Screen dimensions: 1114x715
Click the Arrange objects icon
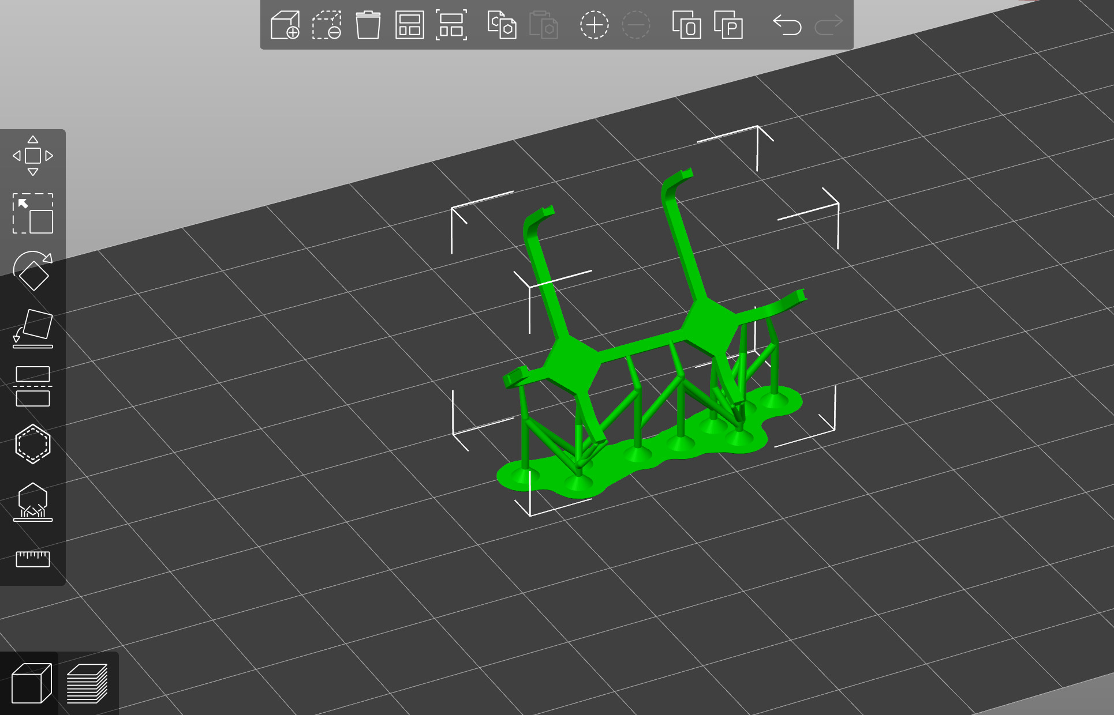pos(410,25)
